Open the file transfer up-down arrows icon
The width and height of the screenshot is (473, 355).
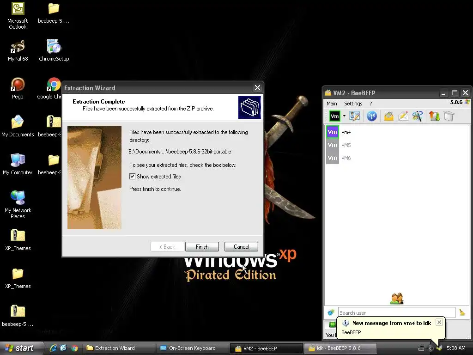pyautogui.click(x=434, y=116)
